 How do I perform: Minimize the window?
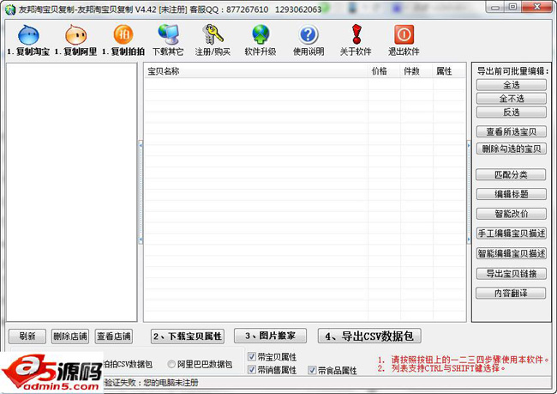click(x=495, y=7)
